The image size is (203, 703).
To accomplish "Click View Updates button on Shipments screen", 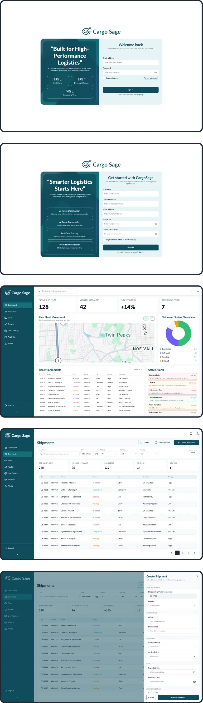I will 162,442.
